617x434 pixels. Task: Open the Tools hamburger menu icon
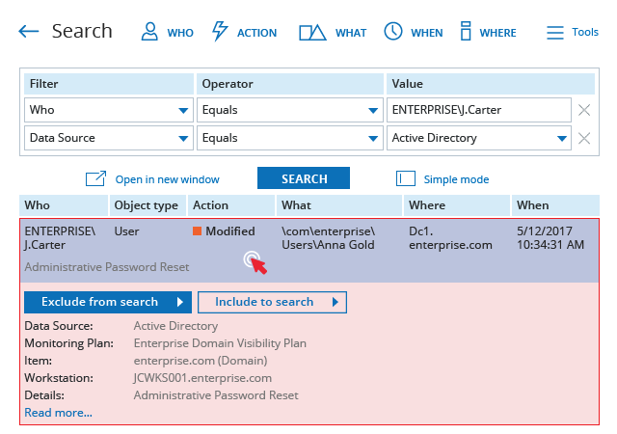[x=555, y=32]
